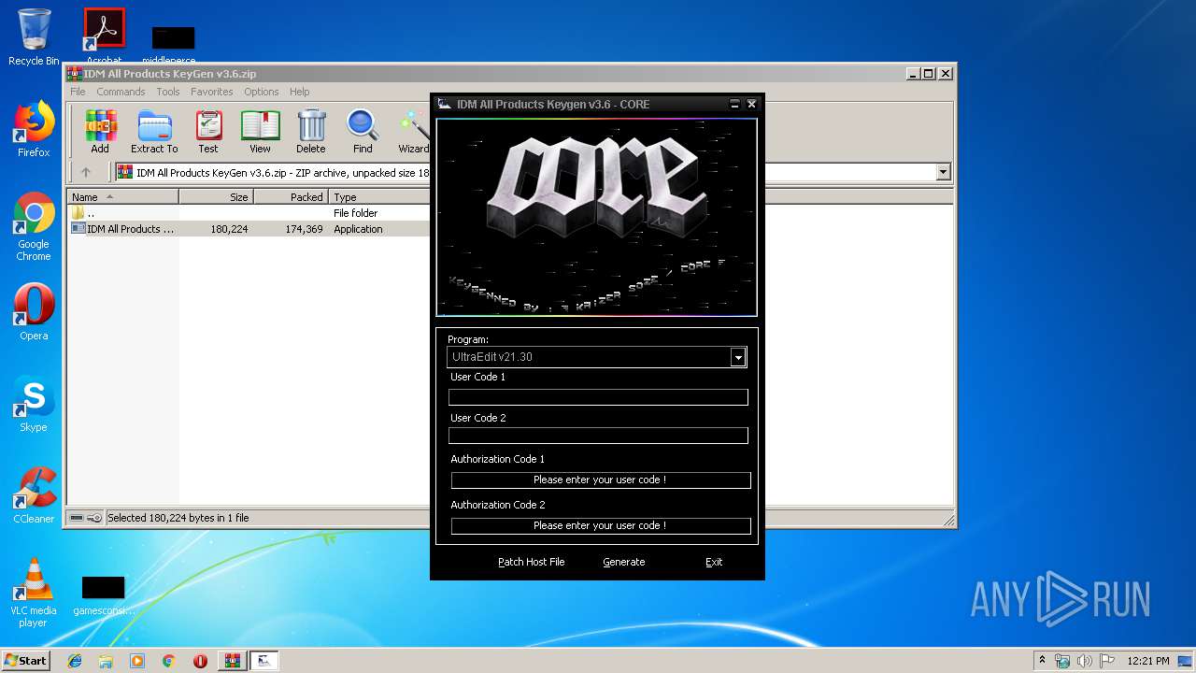
Task: Open the Recycle Bin desktop icon
Action: coord(34,37)
